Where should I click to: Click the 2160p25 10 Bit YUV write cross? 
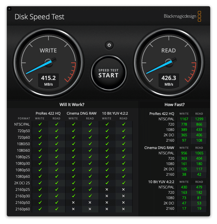[x=107, y=189]
